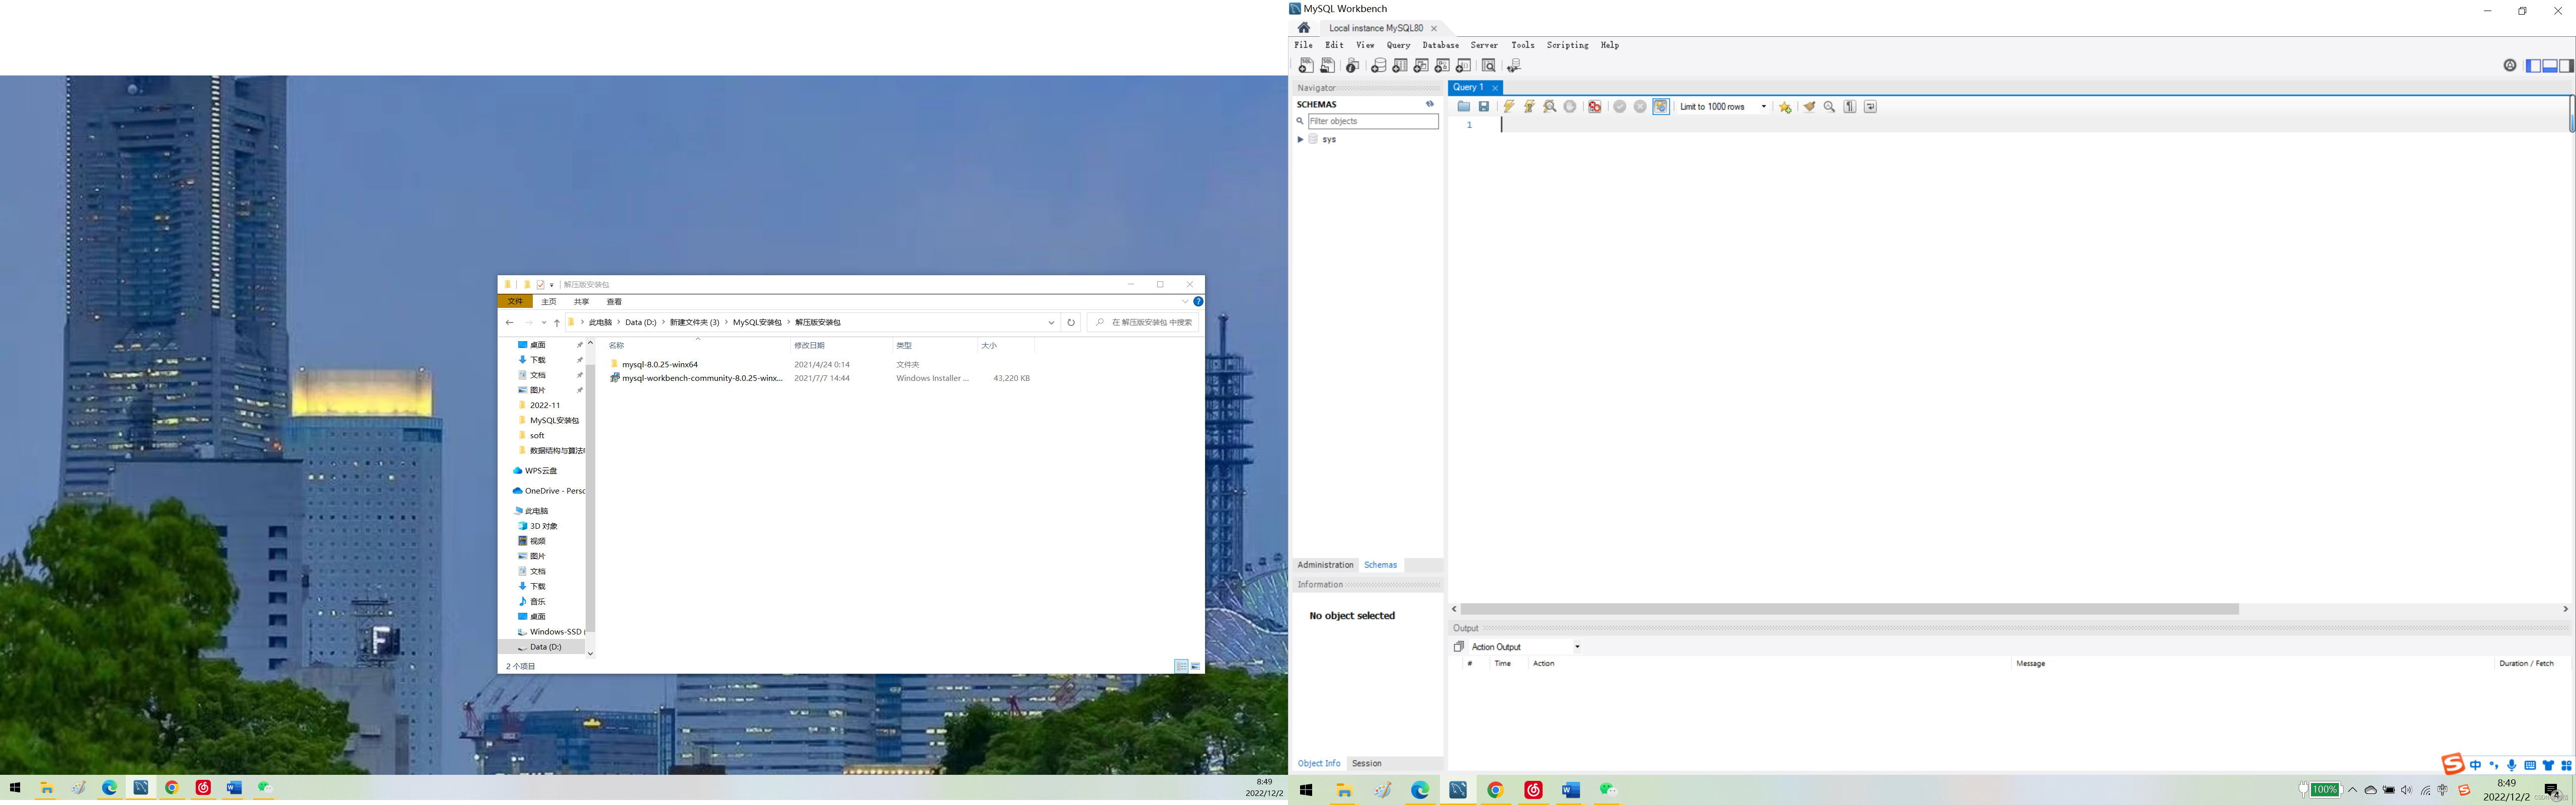This screenshot has width=2576, height=805.
Task: Click Reconnect to DBMS icon
Action: click(1514, 66)
